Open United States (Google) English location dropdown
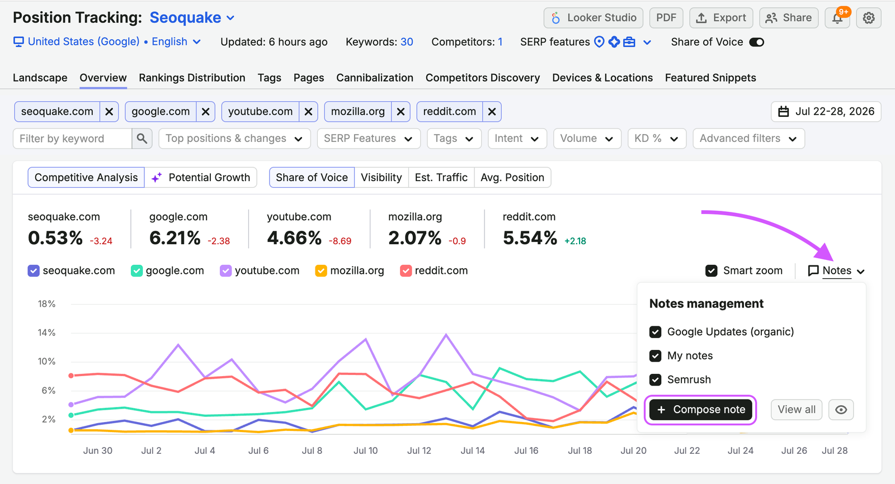The image size is (895, 484). point(107,42)
